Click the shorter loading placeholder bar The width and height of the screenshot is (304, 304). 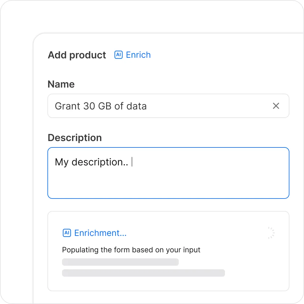click(120, 262)
